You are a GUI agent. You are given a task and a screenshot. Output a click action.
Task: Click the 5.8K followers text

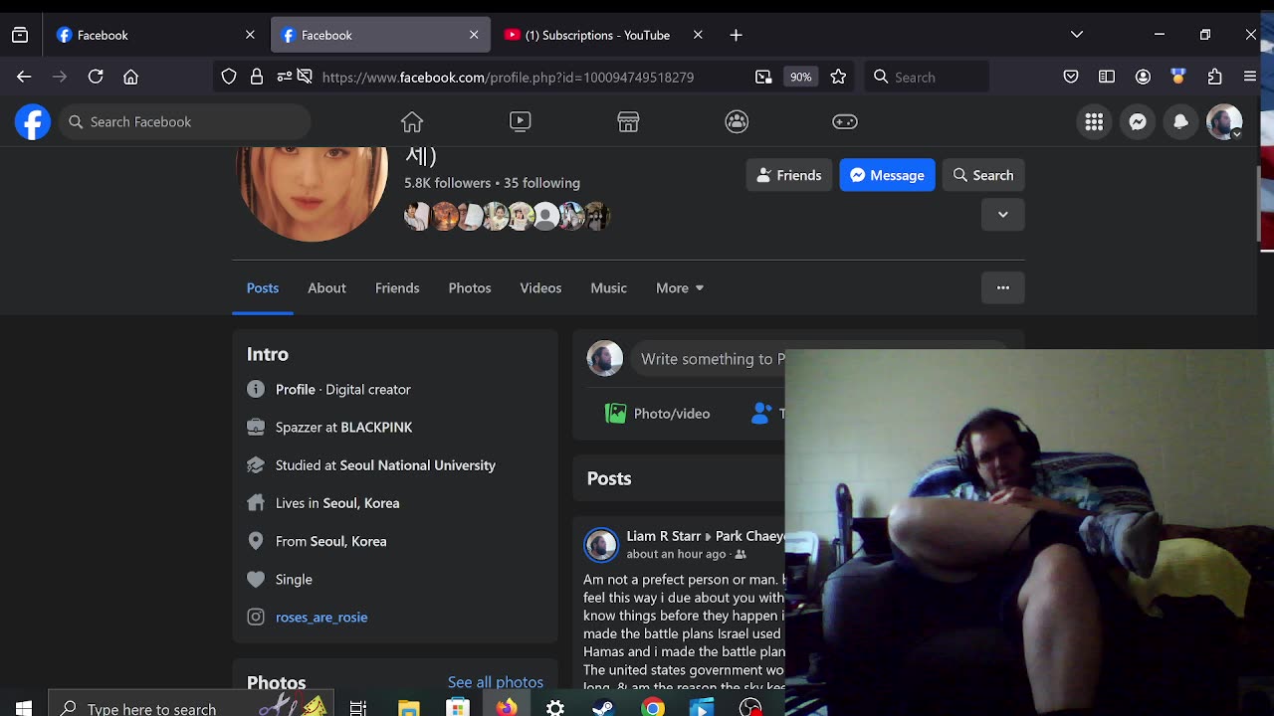[x=448, y=183]
